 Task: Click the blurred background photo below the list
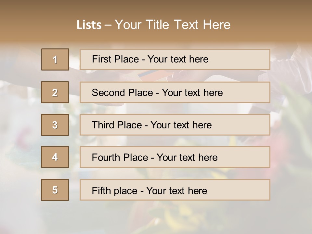[x=156, y=217]
